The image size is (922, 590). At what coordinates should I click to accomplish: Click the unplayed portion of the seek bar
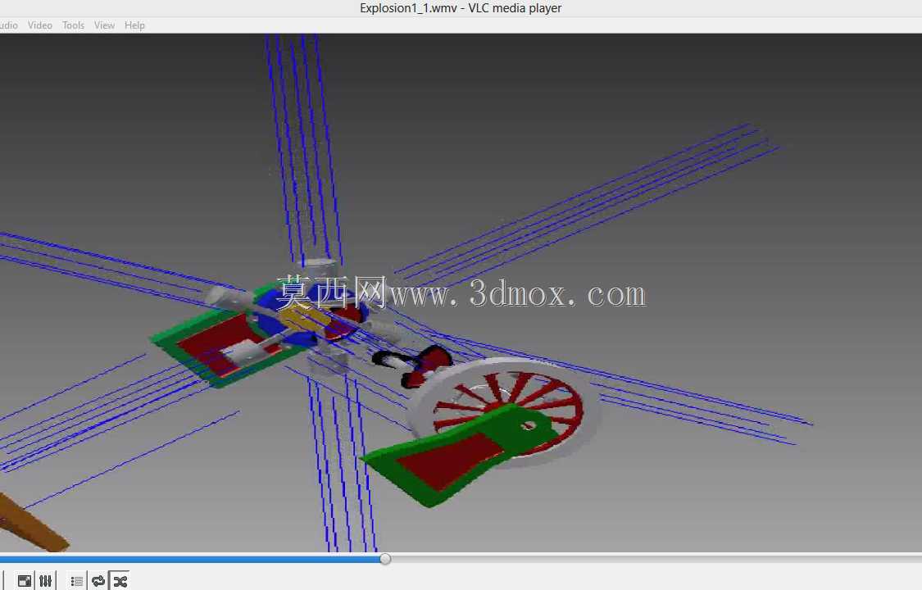click(x=656, y=559)
